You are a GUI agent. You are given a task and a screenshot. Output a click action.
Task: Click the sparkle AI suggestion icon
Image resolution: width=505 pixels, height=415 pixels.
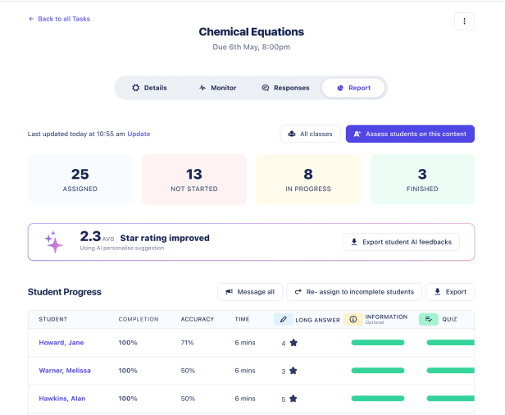coord(54,242)
